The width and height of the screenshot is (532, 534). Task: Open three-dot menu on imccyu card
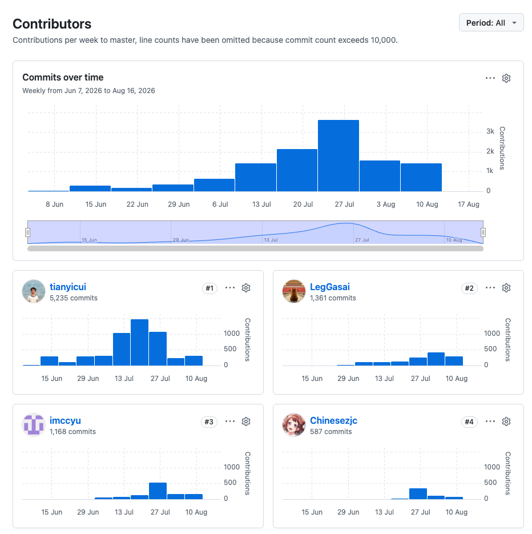[x=230, y=421]
